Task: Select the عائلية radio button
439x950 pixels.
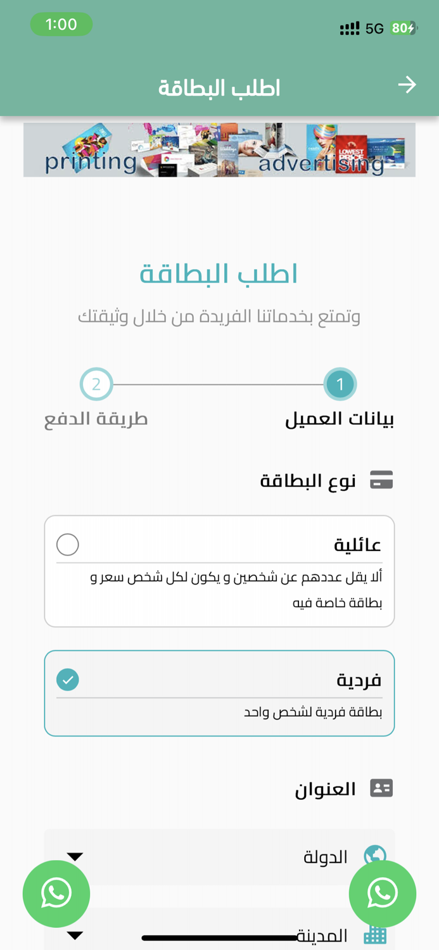Action: click(x=67, y=543)
